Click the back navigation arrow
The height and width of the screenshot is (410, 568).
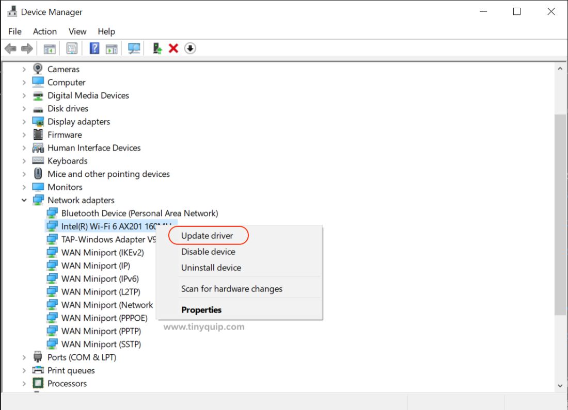(x=11, y=48)
